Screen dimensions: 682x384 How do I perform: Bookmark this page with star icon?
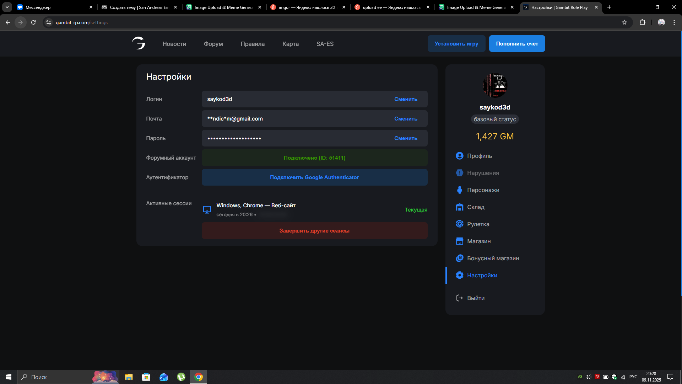tap(624, 22)
